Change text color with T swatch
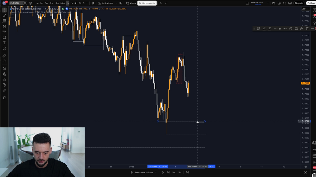The width and height of the screenshot is (316, 177). pos(270,29)
